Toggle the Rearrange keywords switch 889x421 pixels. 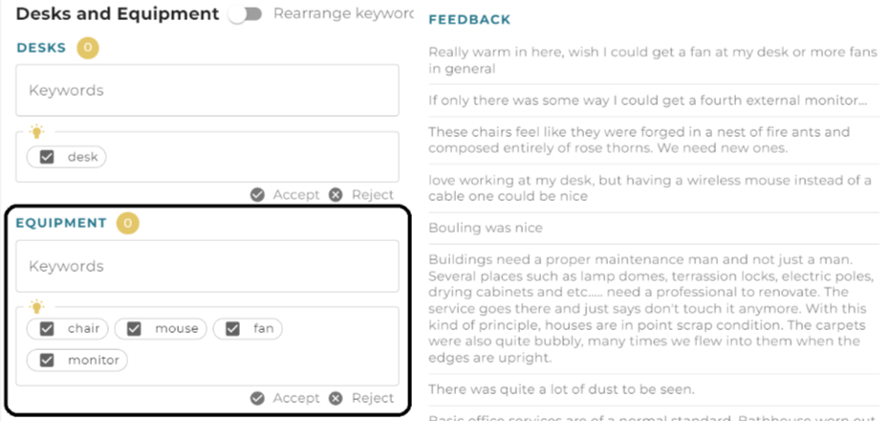246,14
